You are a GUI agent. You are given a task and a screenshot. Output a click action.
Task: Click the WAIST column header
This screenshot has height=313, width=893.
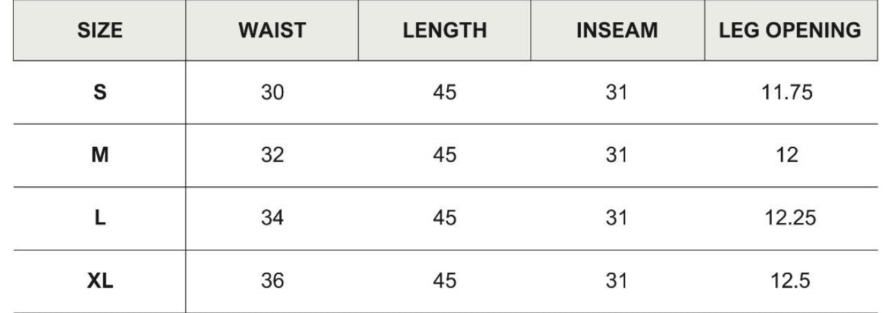coord(272,30)
